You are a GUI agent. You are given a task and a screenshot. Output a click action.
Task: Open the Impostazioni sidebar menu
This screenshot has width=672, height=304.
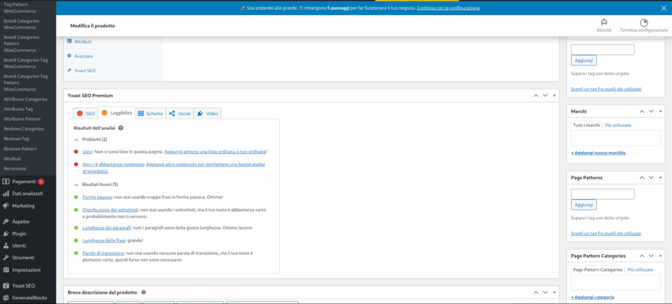28,270
